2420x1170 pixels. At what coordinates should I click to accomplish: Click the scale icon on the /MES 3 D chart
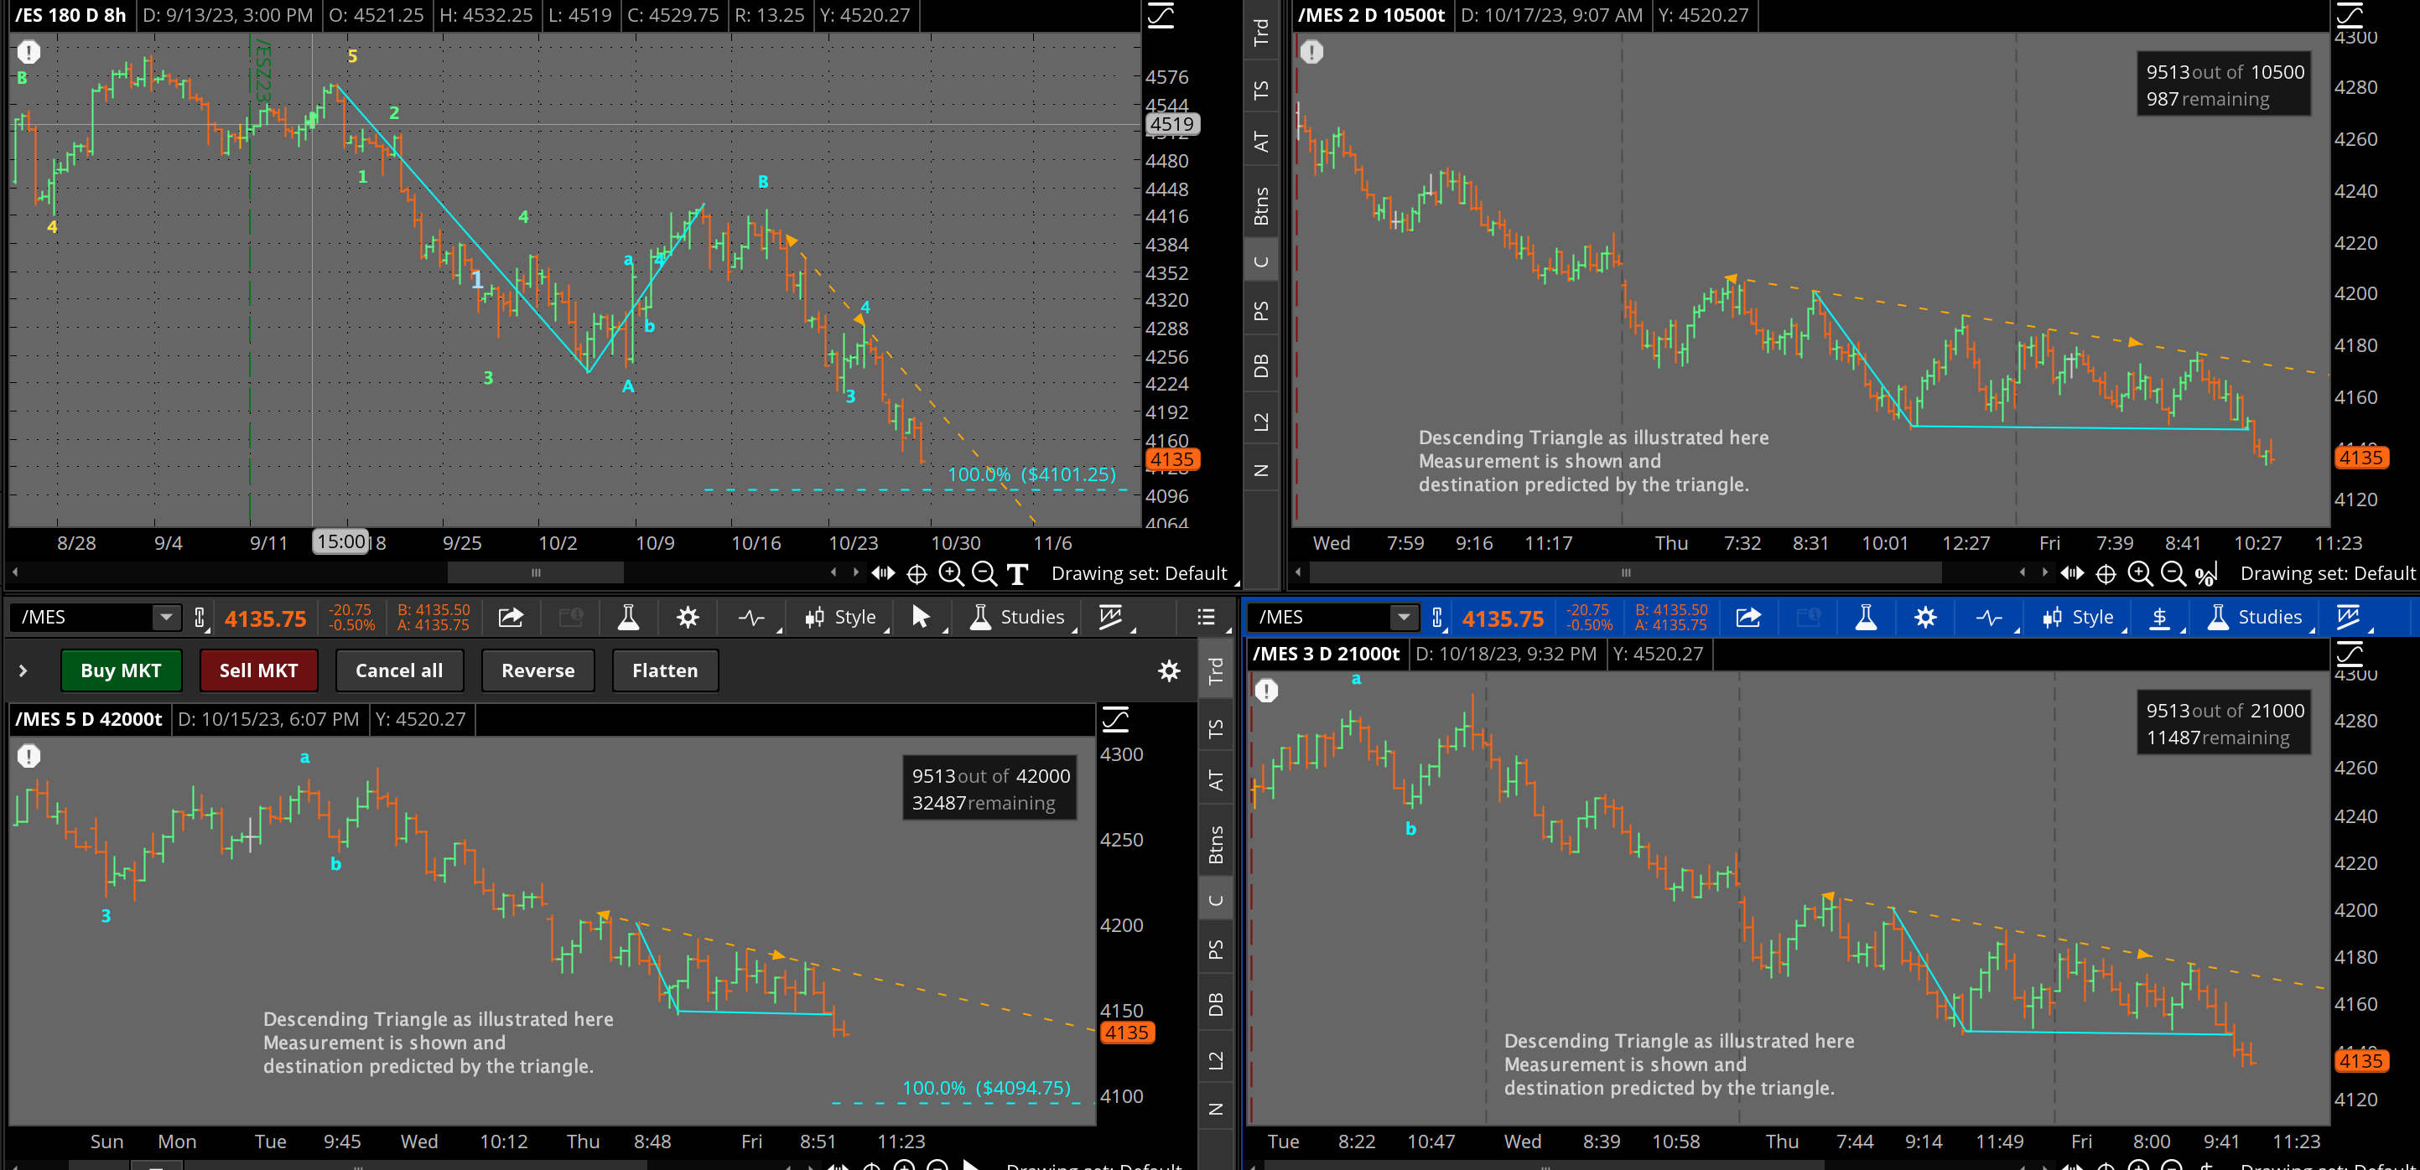[x=2349, y=654]
